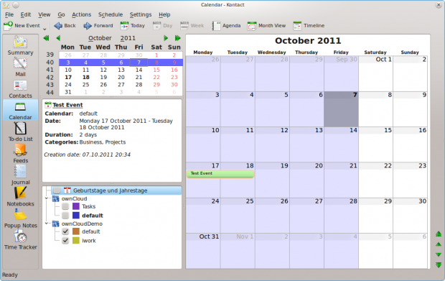
Task: Open the Feeds reader icon
Action: pos(20,153)
